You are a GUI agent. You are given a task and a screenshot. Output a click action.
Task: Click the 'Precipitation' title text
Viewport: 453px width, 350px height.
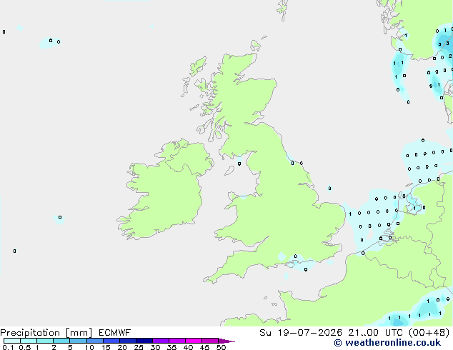coord(30,333)
